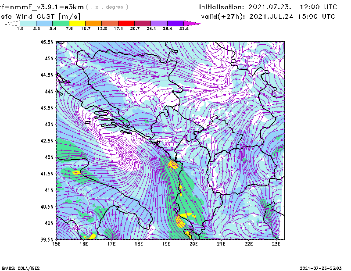
Task: Click the 45N latitude axis label
Action: point(49,58)
